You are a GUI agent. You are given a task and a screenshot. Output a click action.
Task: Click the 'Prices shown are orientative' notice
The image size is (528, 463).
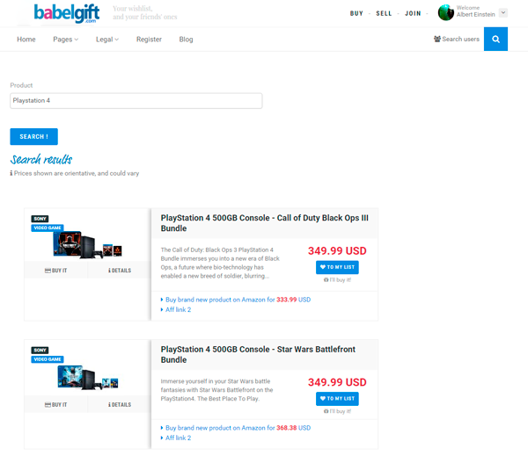pyautogui.click(x=75, y=173)
